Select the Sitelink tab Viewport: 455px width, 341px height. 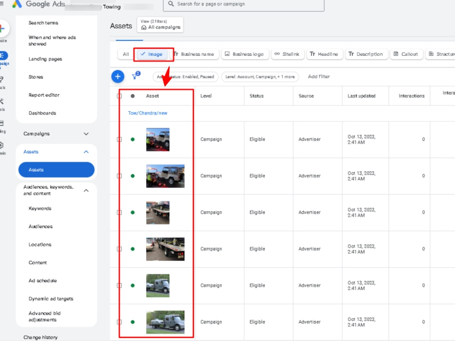[287, 54]
